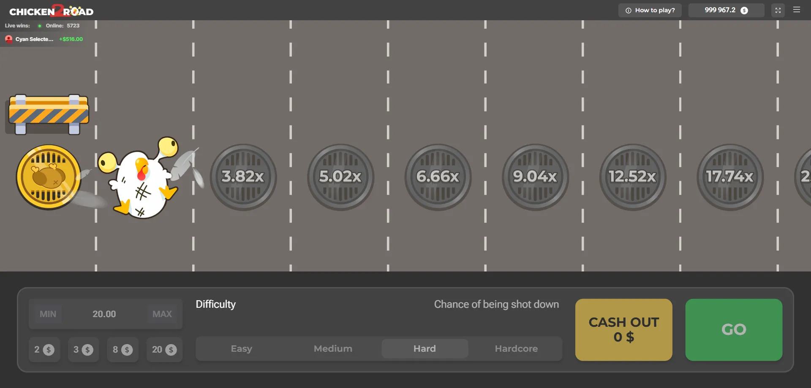This screenshot has width=811, height=388.
Task: Select Easy difficulty
Action: tap(241, 349)
